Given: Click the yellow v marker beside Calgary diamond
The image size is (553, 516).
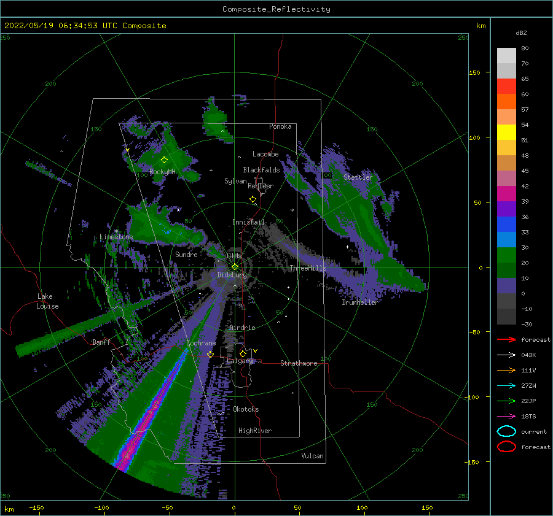Looking at the screenshot, I should pos(255,351).
